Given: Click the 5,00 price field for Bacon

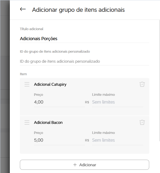Looking at the screenshot, I should pos(59,140).
